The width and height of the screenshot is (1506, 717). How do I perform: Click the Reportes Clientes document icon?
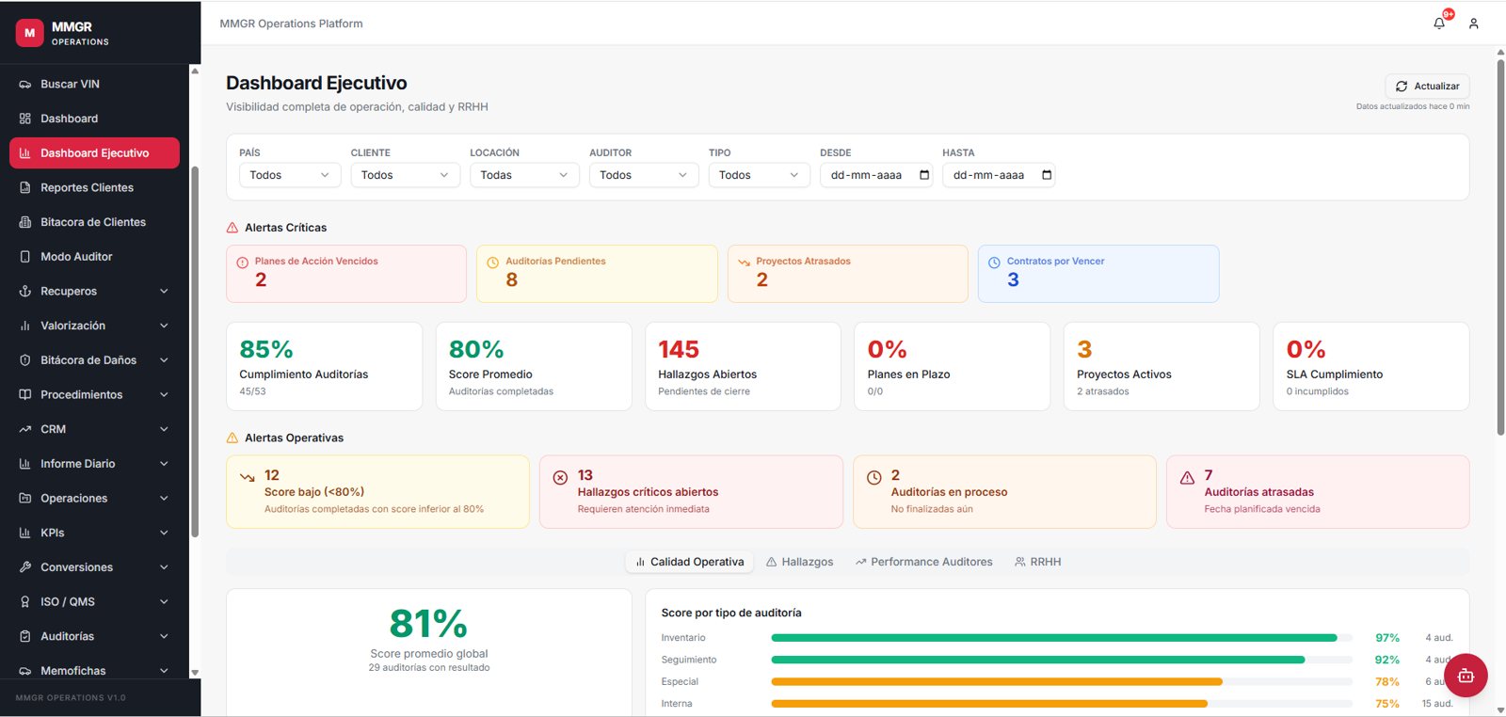(25, 188)
